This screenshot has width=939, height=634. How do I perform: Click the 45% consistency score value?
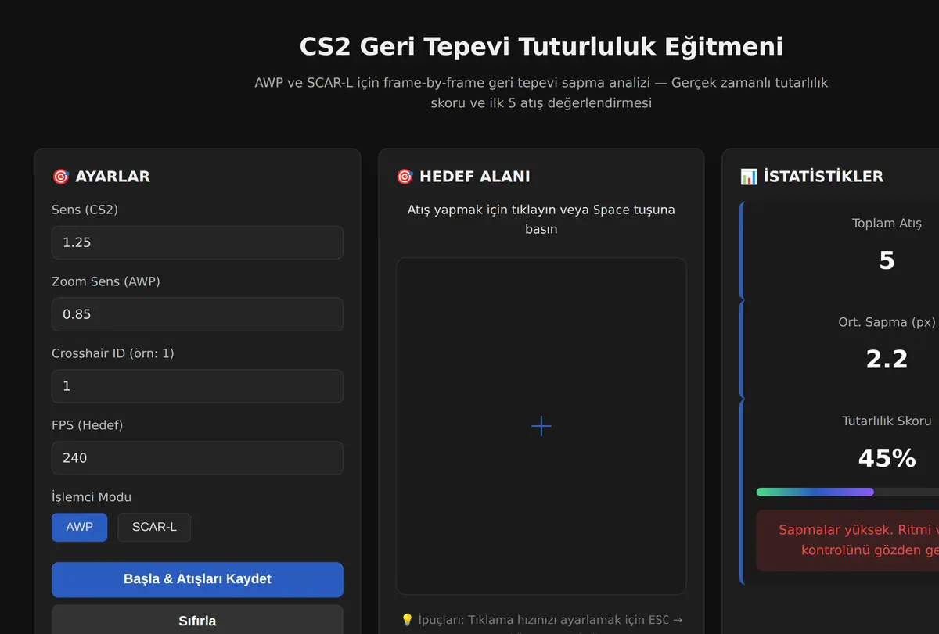(x=887, y=458)
